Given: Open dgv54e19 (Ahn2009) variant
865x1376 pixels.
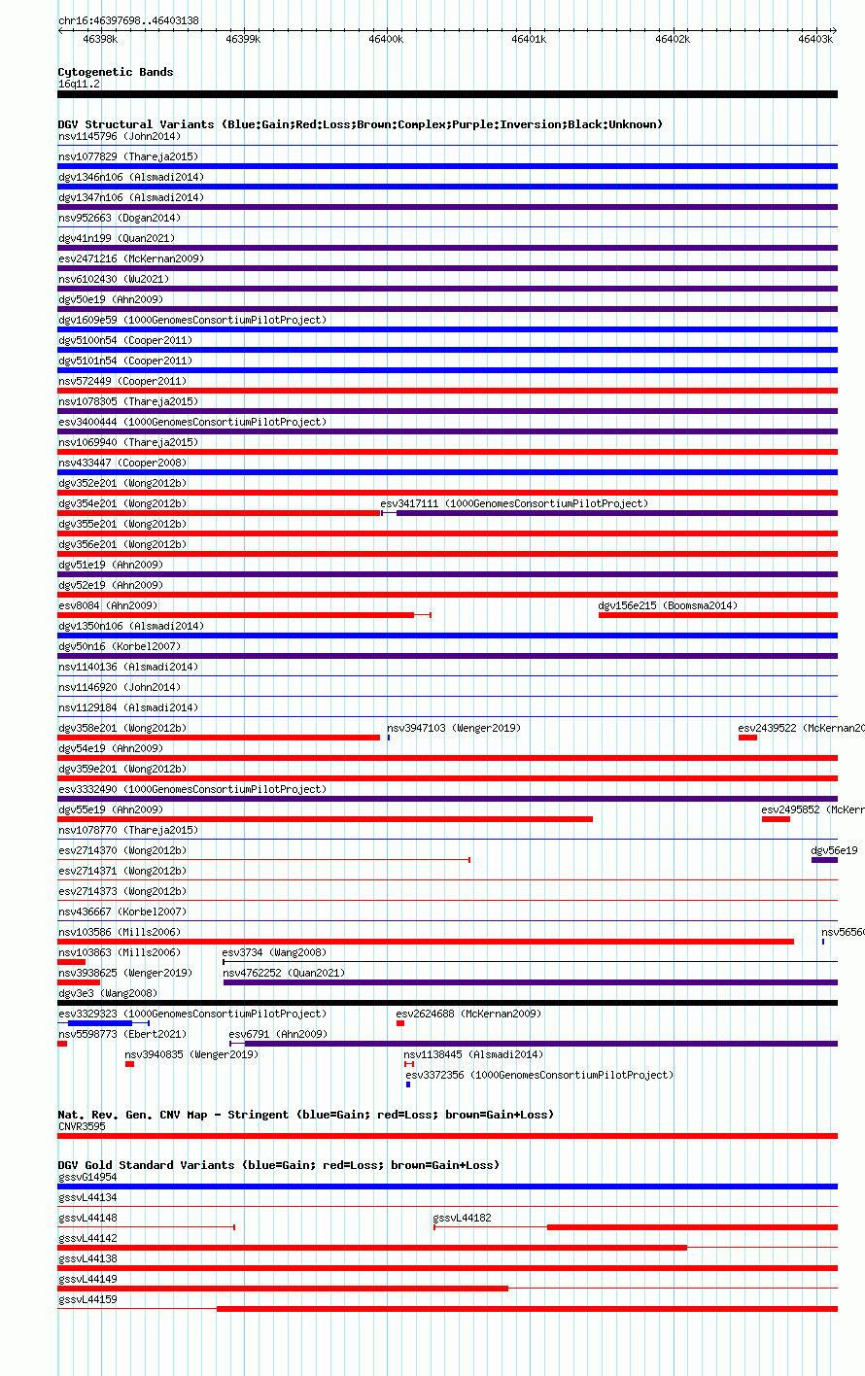Looking at the screenshot, I should coord(111,748).
